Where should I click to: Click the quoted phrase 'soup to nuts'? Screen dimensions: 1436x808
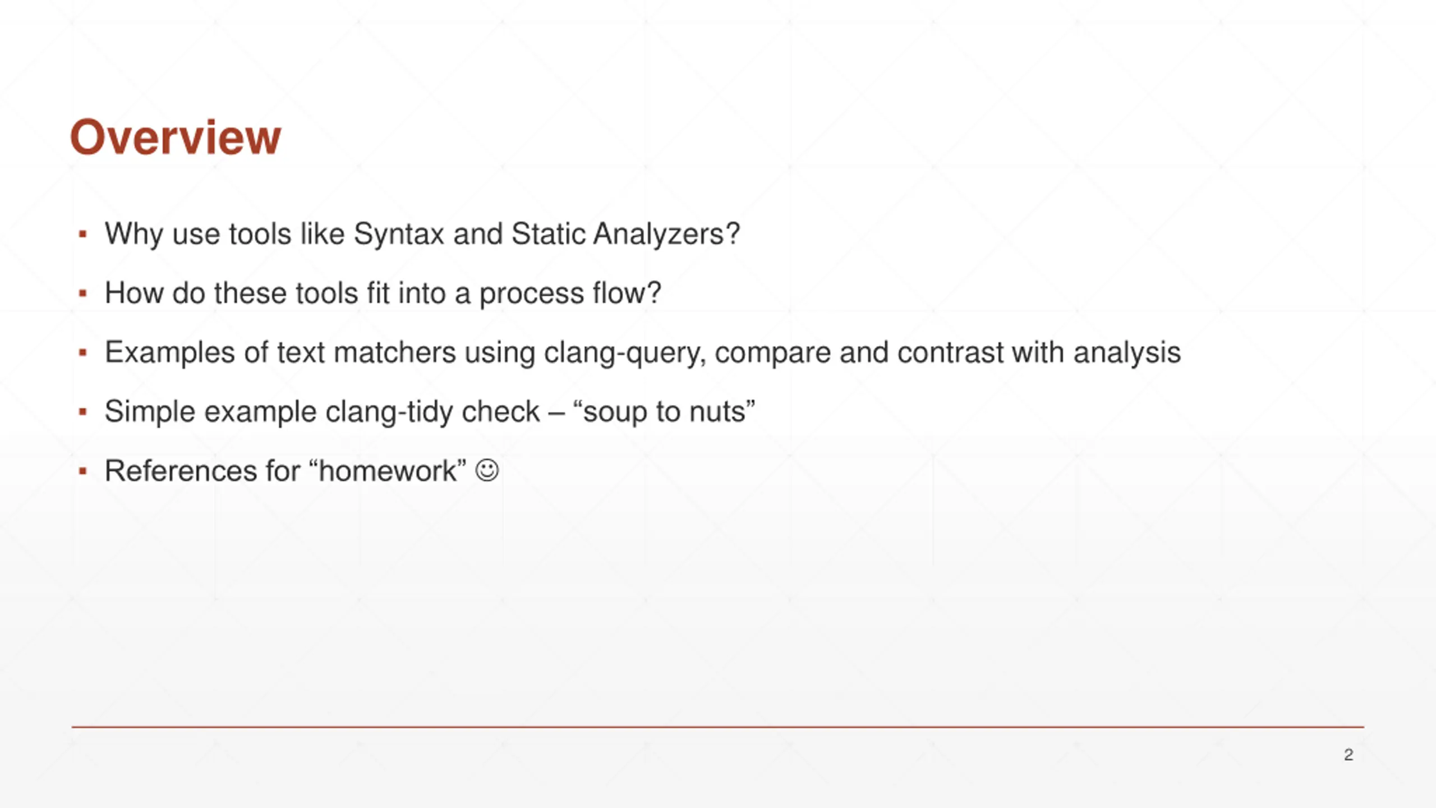(x=664, y=412)
